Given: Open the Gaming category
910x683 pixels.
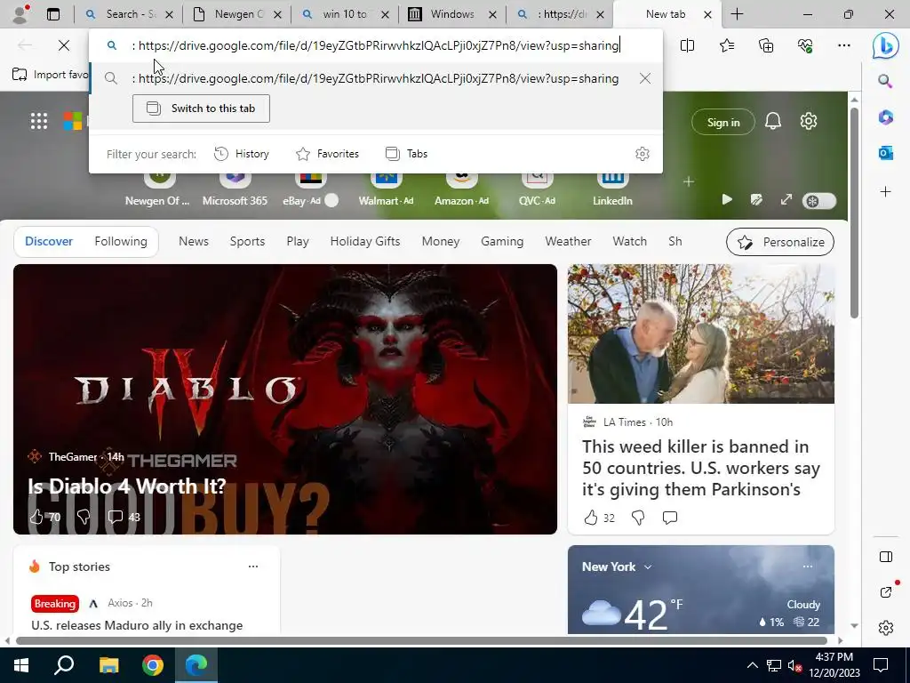Looking at the screenshot, I should 502,242.
